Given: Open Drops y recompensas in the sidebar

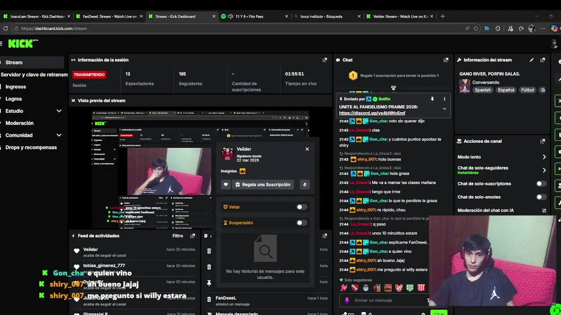Looking at the screenshot, I should 31,147.
